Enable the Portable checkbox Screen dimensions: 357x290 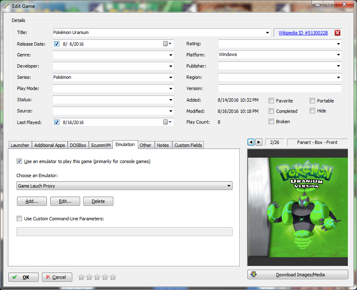pyautogui.click(x=312, y=101)
